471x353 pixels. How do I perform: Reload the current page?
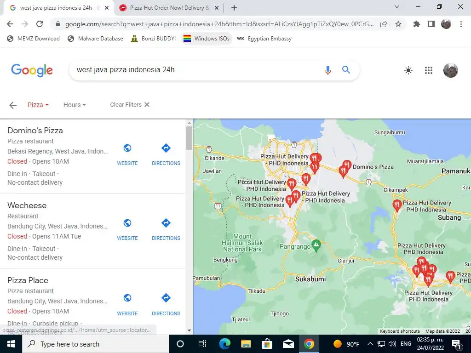[x=40, y=24]
